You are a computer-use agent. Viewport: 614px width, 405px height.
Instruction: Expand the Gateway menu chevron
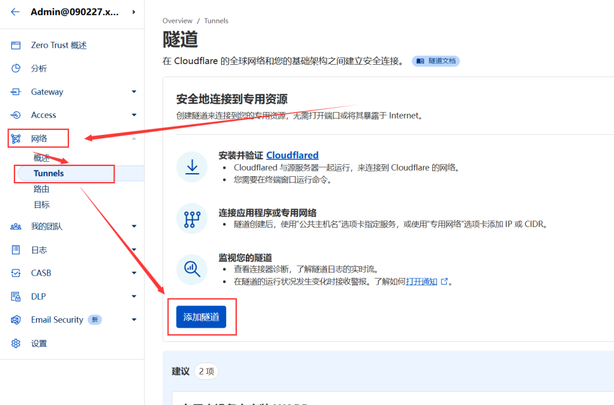pyautogui.click(x=134, y=92)
